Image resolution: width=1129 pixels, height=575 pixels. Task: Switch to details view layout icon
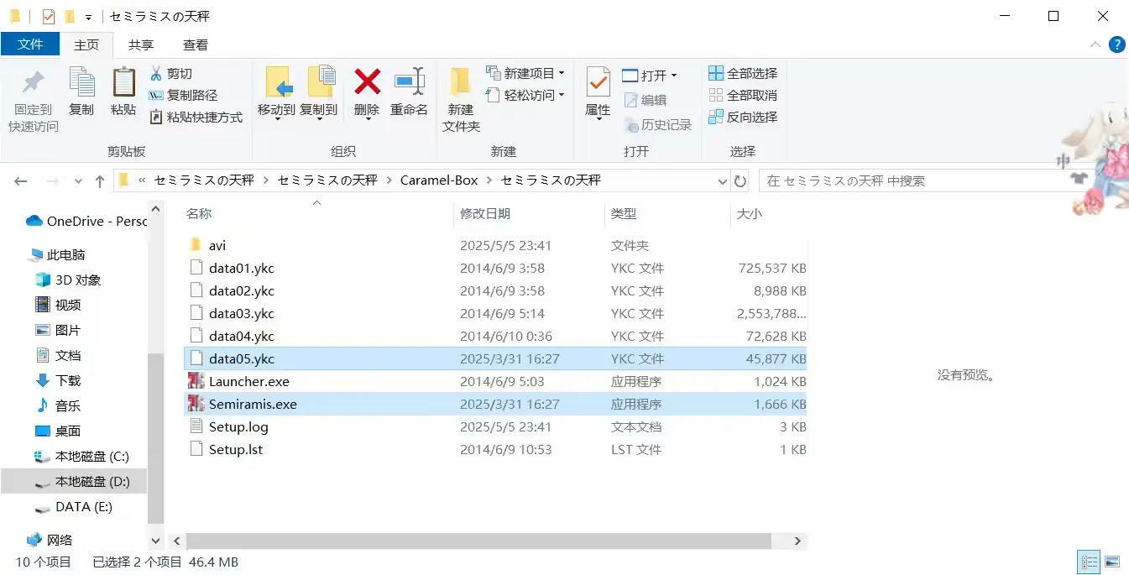click(x=1089, y=562)
